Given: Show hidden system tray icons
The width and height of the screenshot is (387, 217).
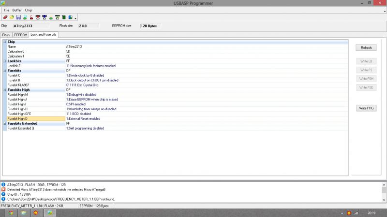Looking at the screenshot, I should coord(342,213).
